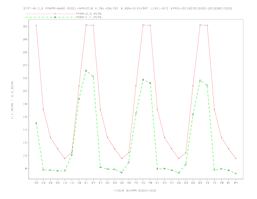Image resolution: width=257 pixels, height=199 pixels.
Task: Click the y-axis tick label 26
Action: [x=25, y=52]
